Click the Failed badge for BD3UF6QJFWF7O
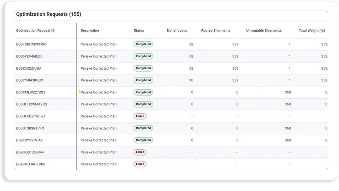Image resolution: width=339 pixels, height=191 pixels. pyautogui.click(x=140, y=116)
